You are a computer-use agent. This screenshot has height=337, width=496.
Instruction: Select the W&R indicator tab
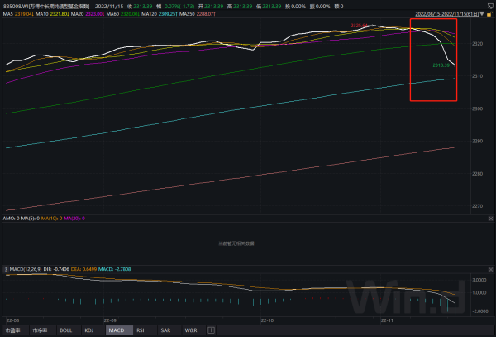191,330
